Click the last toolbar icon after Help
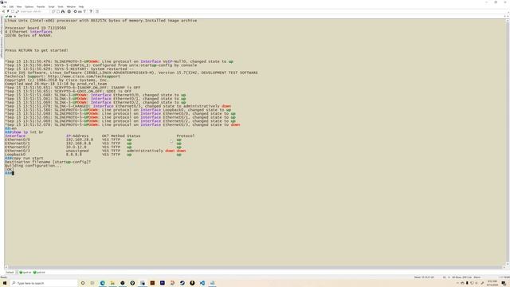This screenshot has width=510, height=287. pyautogui.click(x=97, y=11)
